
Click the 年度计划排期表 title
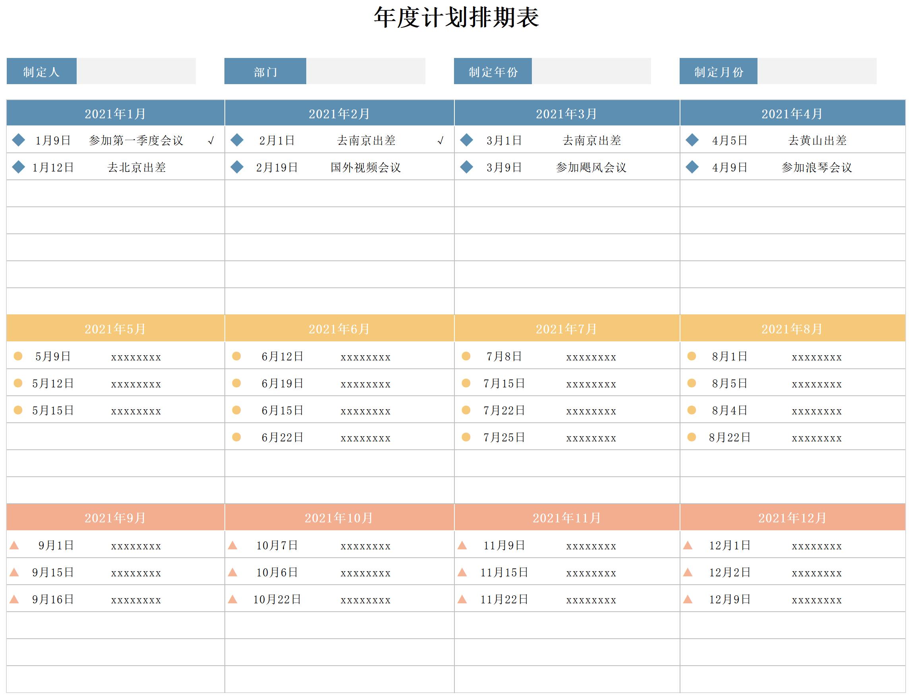pos(456,17)
